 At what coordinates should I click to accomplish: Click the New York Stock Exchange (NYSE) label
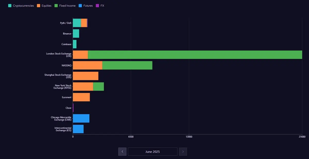(x=63, y=86)
